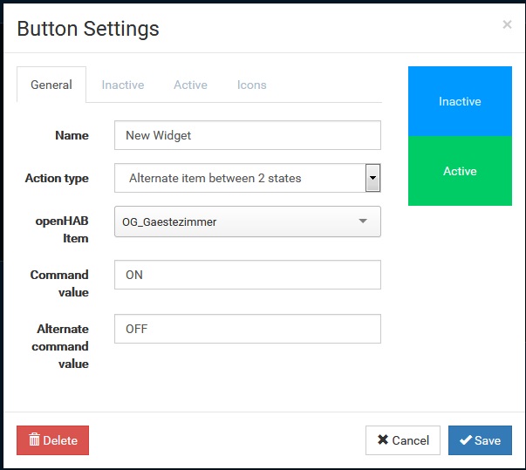Click the Action type dropdown arrow

coord(373,178)
